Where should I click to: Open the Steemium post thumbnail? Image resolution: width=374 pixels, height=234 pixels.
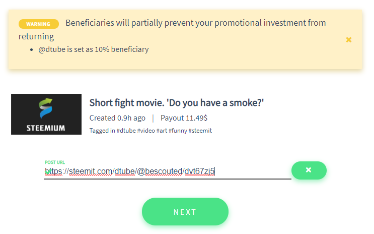46,114
